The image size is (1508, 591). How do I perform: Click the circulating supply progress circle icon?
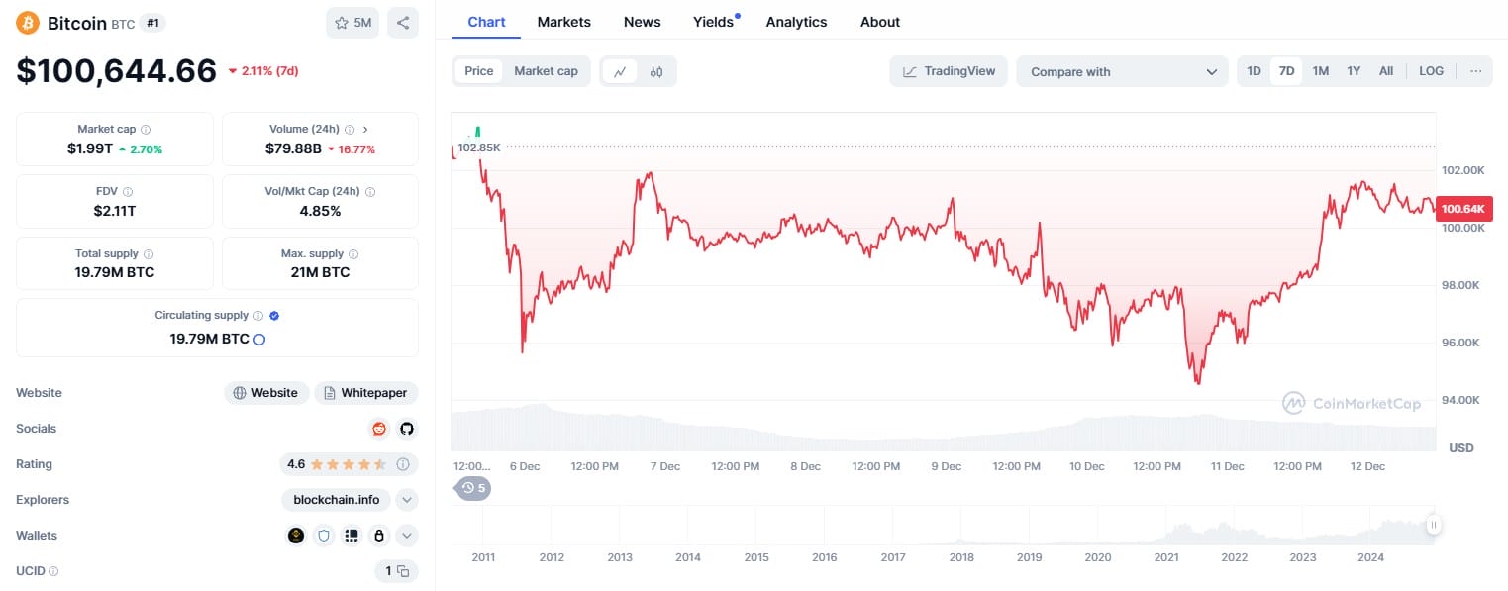[259, 339]
